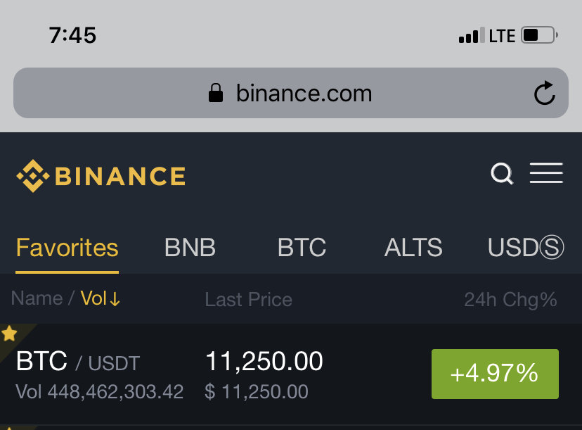Click the Binance diamond logo
This screenshot has height=430, width=582.
pos(32,176)
